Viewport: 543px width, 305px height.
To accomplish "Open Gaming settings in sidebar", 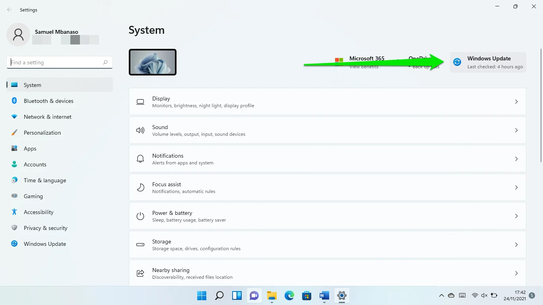I will [x=60, y=196].
